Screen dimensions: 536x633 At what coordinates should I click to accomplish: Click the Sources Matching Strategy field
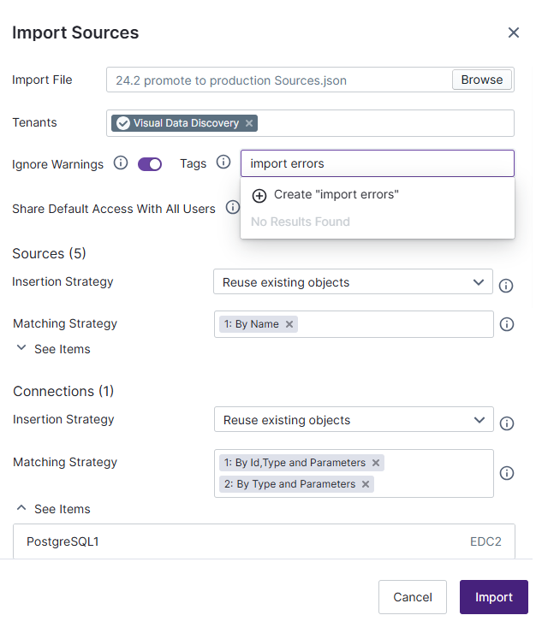354,324
